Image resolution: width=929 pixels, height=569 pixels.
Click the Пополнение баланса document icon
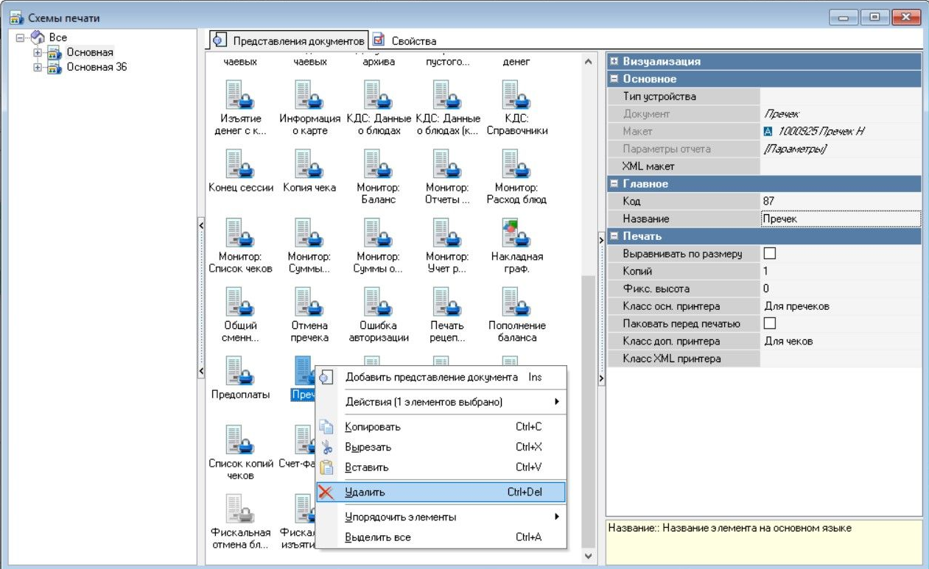point(516,302)
